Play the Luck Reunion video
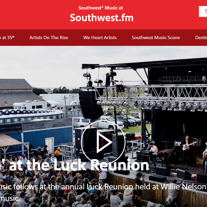This screenshot has width=207, height=207. click(103, 142)
